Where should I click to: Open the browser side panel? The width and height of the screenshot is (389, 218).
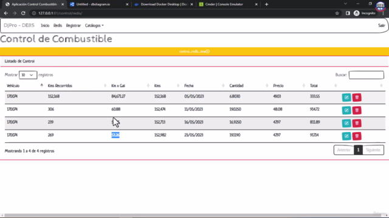tap(348, 13)
